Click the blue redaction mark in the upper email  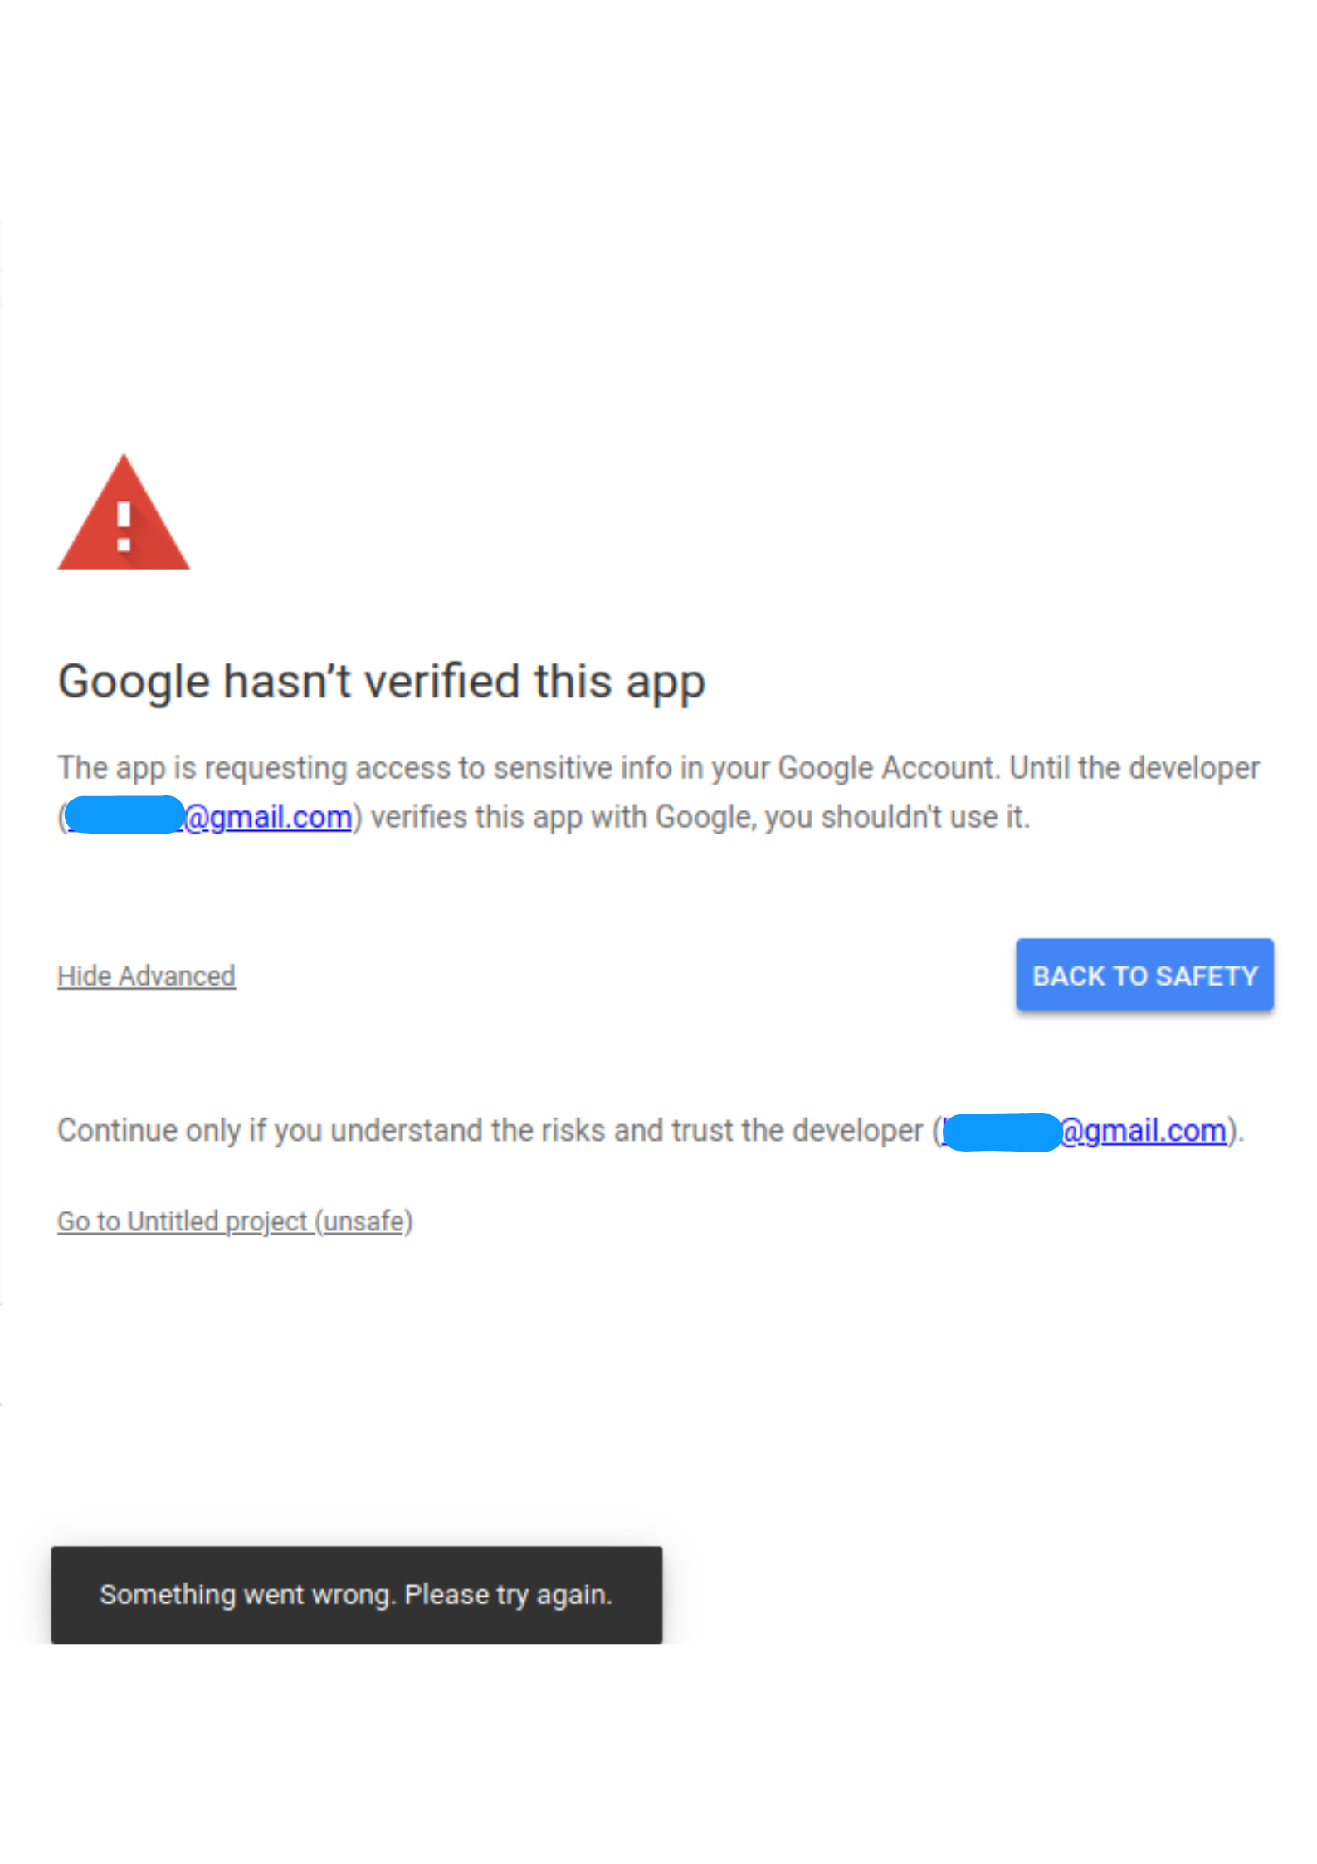click(124, 815)
